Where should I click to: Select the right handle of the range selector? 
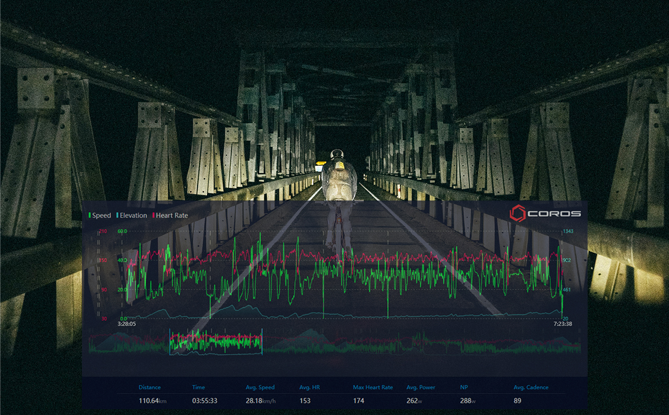coord(262,342)
